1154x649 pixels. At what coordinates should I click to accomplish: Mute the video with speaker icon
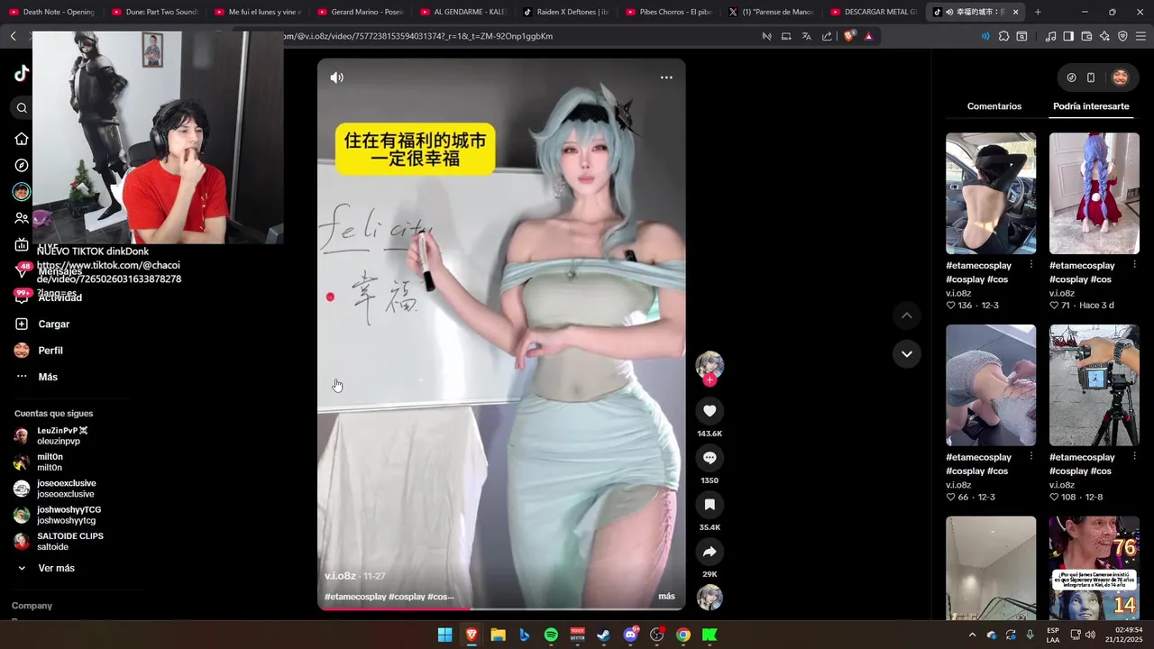336,78
